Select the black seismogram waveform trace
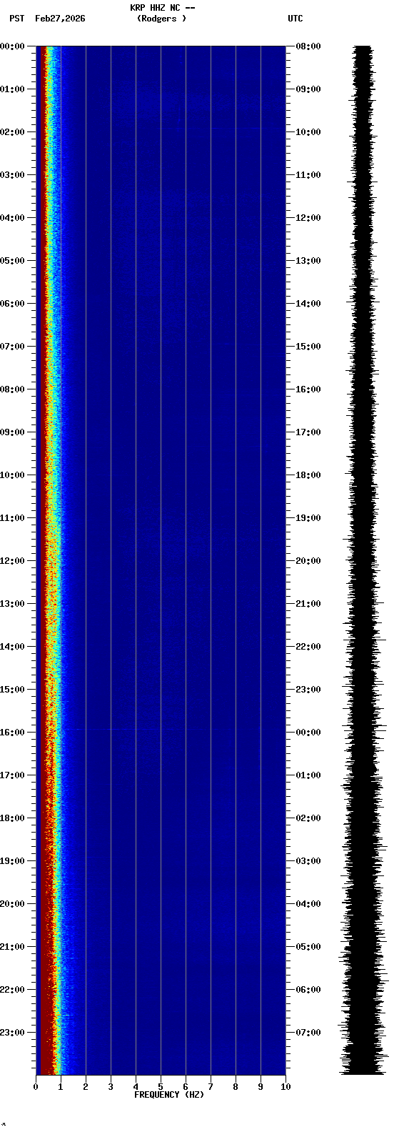The image size is (394, 1132). 363,560
